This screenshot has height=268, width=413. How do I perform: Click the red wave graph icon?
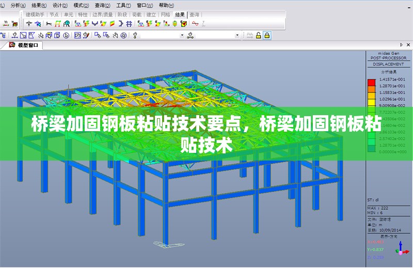click(x=196, y=24)
